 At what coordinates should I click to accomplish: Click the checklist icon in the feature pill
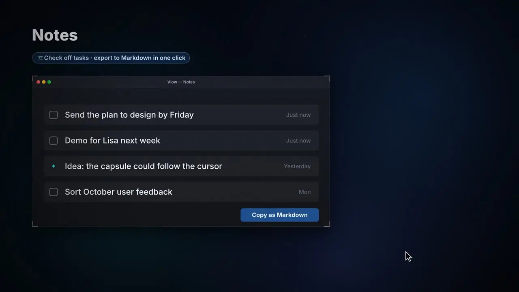[x=41, y=58]
